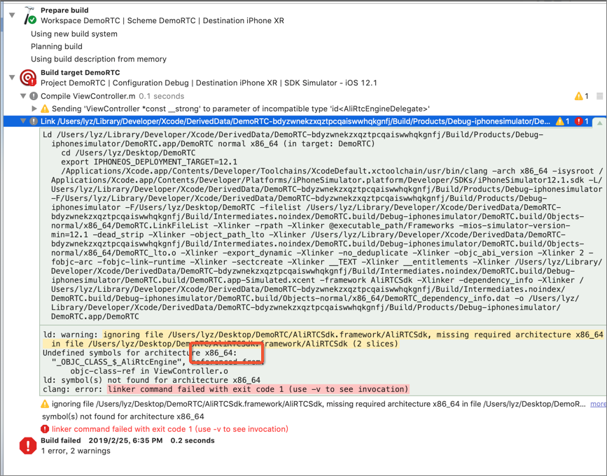This screenshot has width=607, height=476.
Task: Click the status icon on the Link row
Action: pyautogui.click(x=34, y=121)
